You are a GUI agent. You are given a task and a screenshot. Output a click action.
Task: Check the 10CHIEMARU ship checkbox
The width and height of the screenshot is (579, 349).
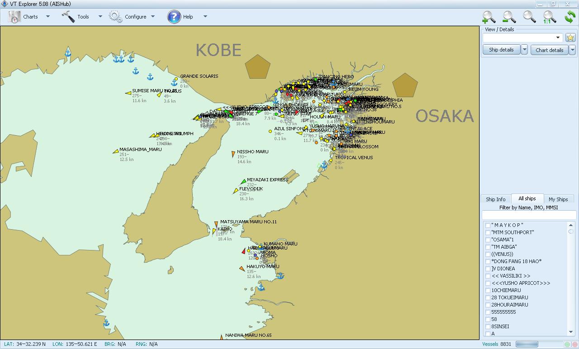click(488, 290)
